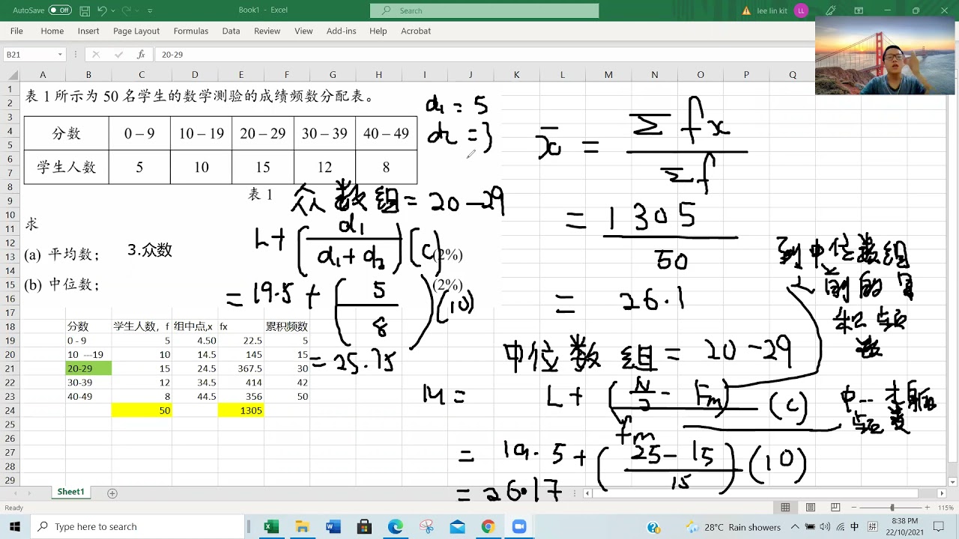Select green cell 20-29 in B21
This screenshot has width=959, height=539.
pos(88,368)
